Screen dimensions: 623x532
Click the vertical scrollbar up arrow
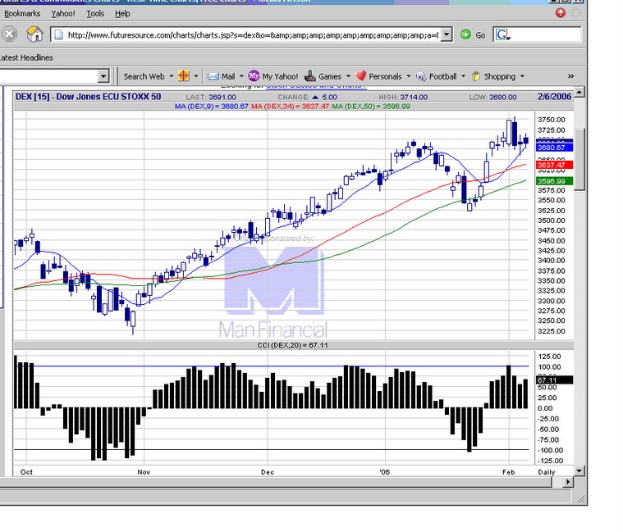click(x=579, y=93)
